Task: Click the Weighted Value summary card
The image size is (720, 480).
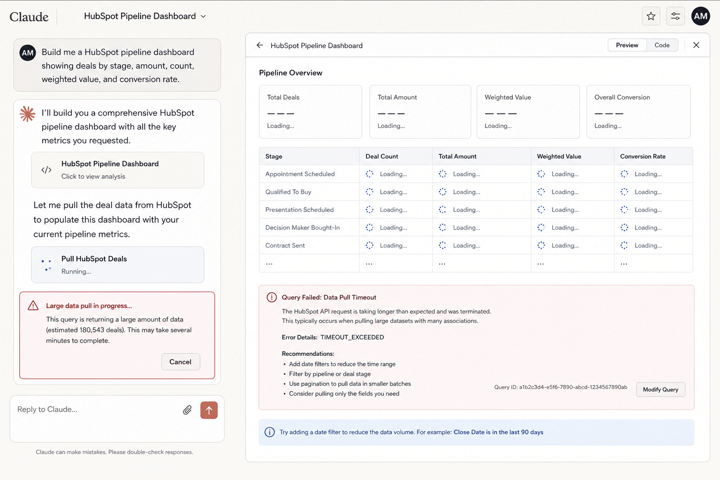Action: coord(528,112)
